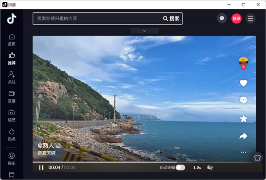Open the 首页 home section
The width and height of the screenshot is (266, 180).
click(x=12, y=40)
